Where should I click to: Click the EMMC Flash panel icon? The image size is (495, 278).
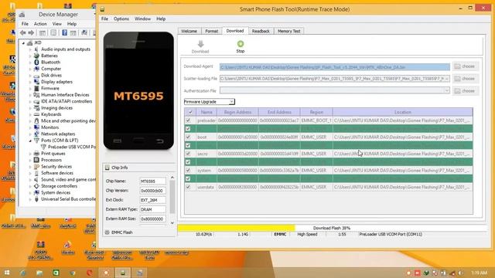pyautogui.click(x=107, y=232)
